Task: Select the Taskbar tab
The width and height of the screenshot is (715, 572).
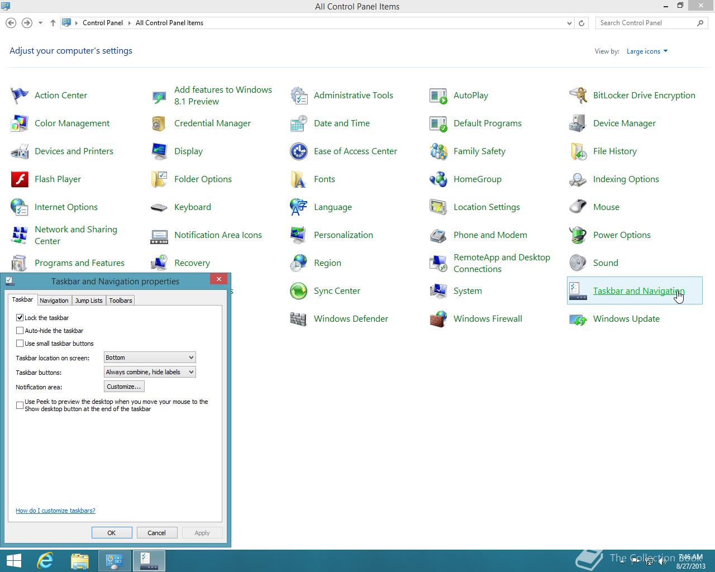Action: tap(23, 299)
